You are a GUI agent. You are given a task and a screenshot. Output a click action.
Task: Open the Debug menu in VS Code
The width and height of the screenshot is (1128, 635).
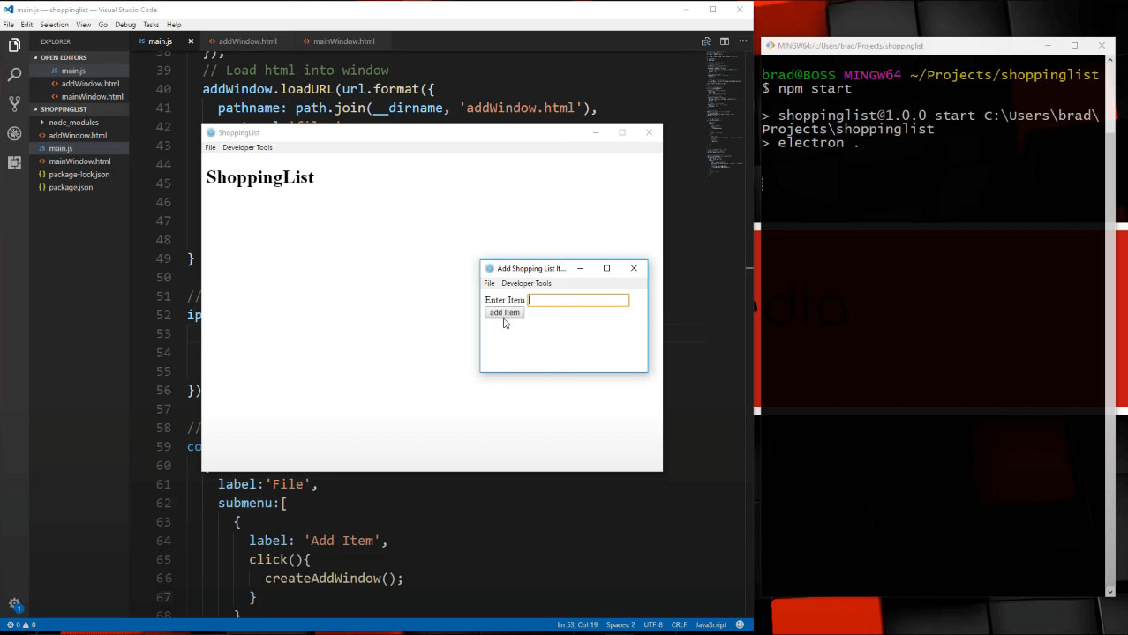click(x=125, y=25)
